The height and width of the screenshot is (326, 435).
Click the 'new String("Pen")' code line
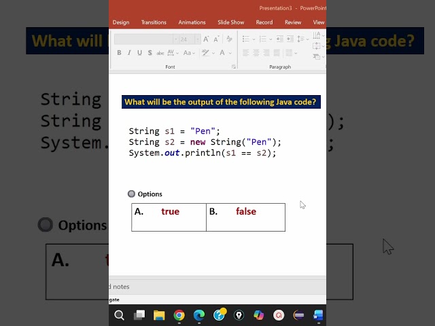(x=205, y=142)
